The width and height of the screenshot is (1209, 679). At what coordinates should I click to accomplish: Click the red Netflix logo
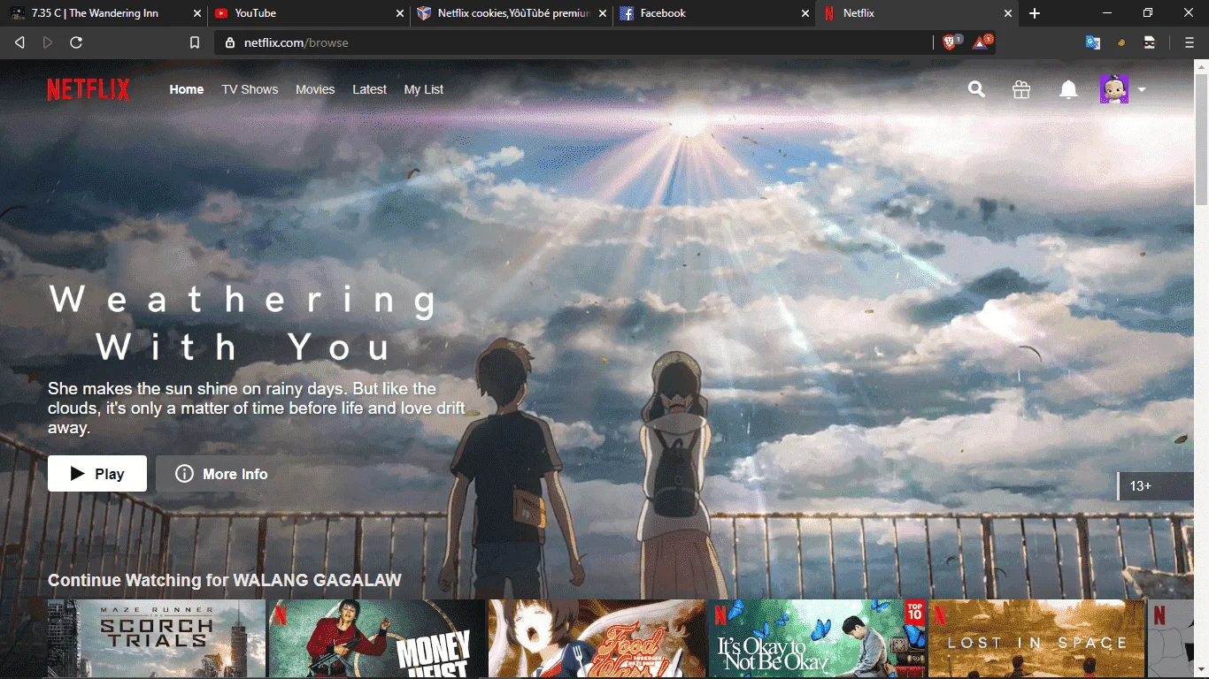pyautogui.click(x=89, y=89)
